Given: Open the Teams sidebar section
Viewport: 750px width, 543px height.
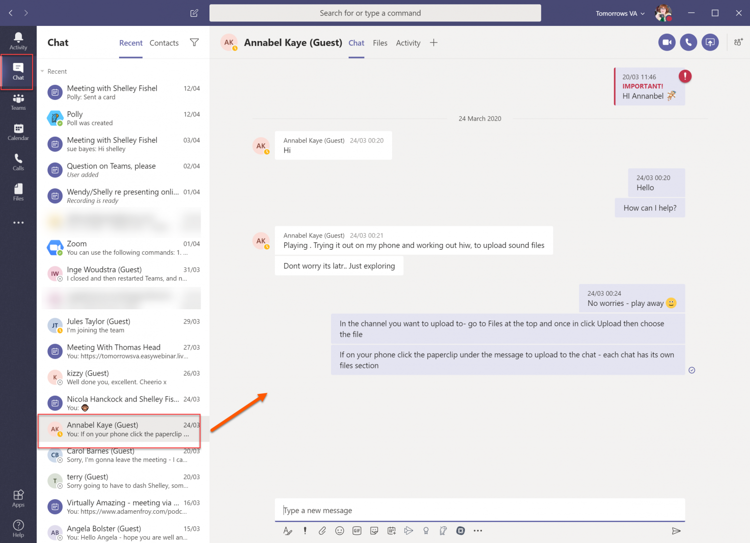Looking at the screenshot, I should (18, 101).
